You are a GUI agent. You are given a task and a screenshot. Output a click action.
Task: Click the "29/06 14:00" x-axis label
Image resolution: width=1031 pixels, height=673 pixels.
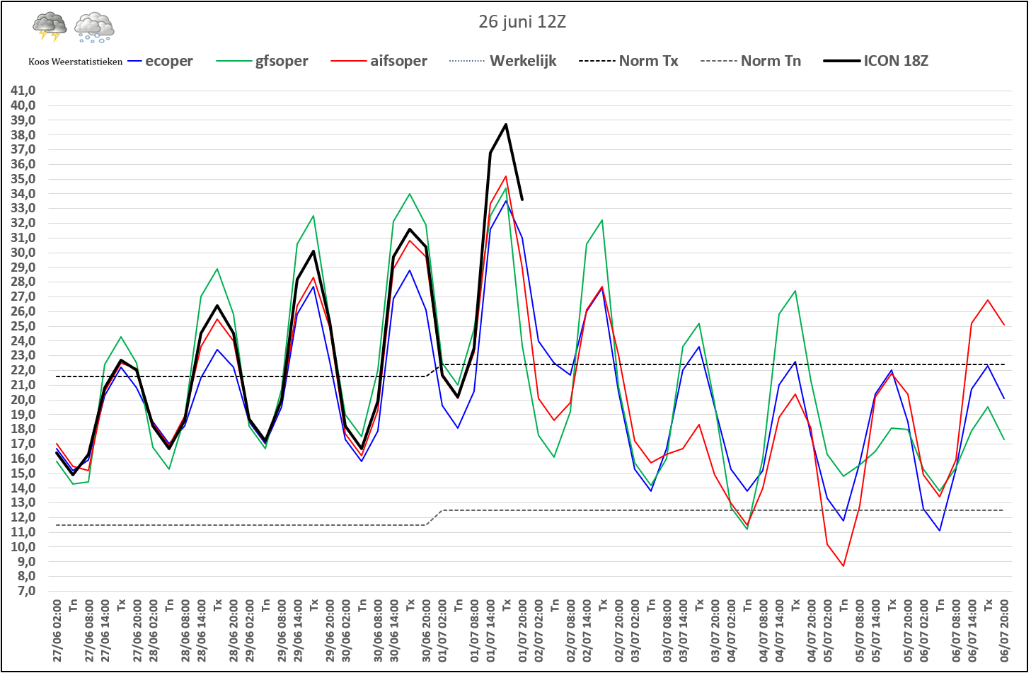pos(298,631)
